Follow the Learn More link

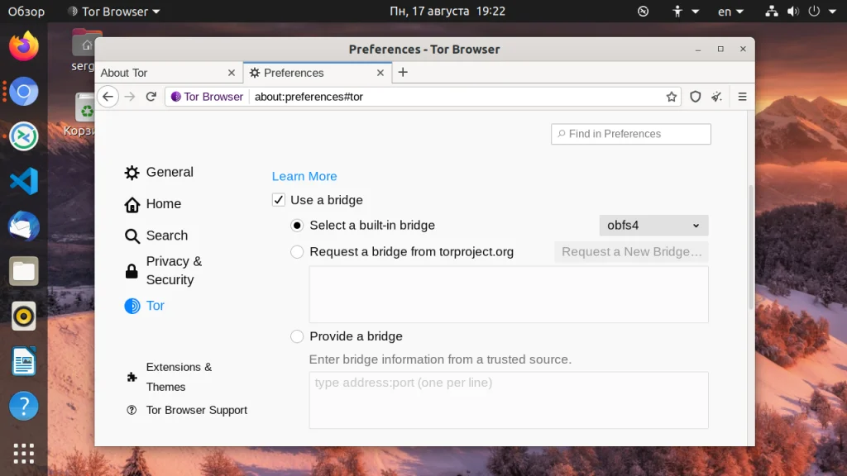point(304,176)
